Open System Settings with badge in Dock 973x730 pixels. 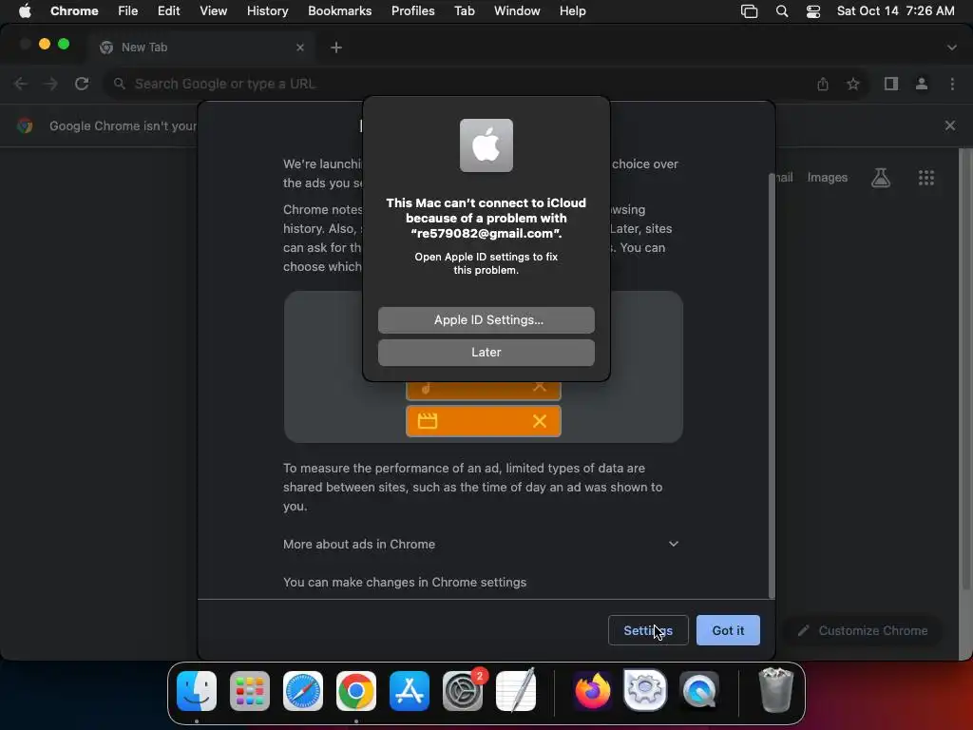(463, 690)
